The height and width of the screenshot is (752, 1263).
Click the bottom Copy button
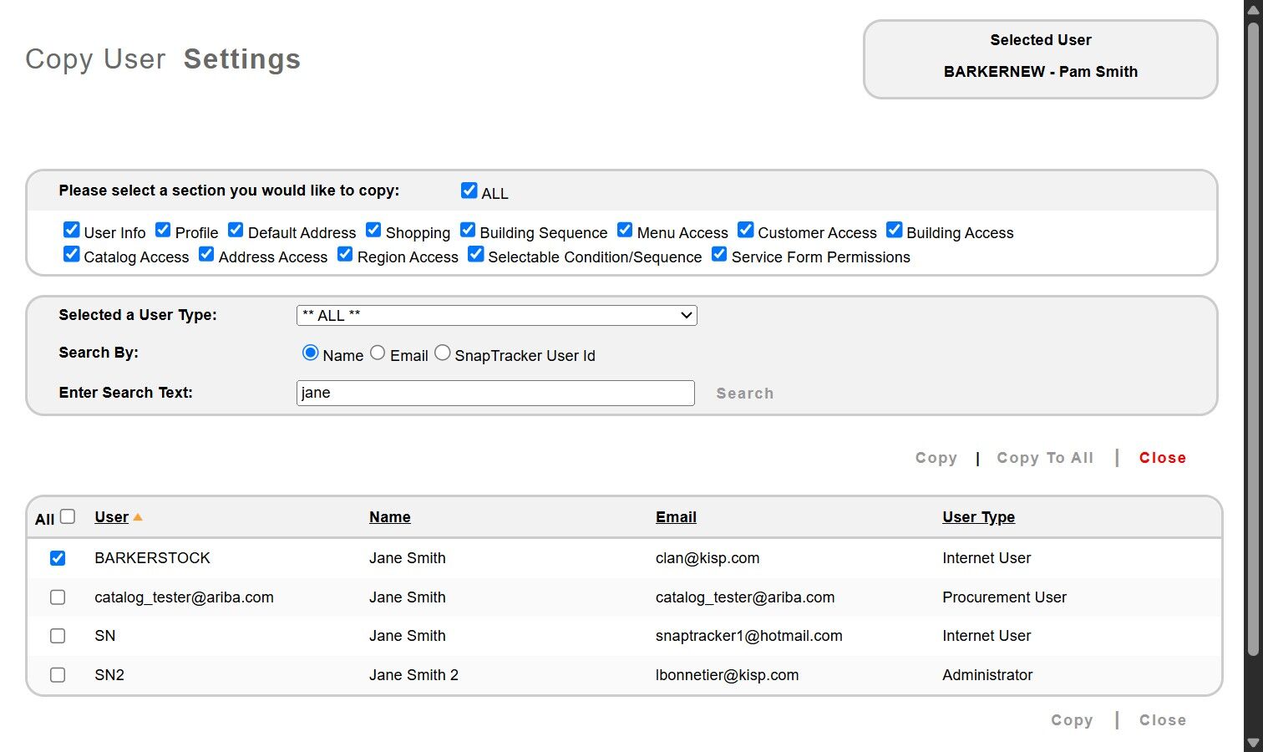(1072, 720)
